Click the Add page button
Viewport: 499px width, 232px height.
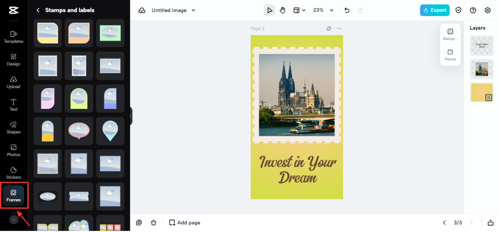[185, 223]
